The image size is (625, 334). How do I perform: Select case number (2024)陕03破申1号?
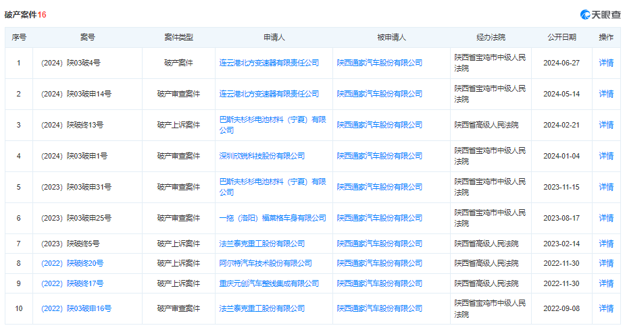(74, 156)
